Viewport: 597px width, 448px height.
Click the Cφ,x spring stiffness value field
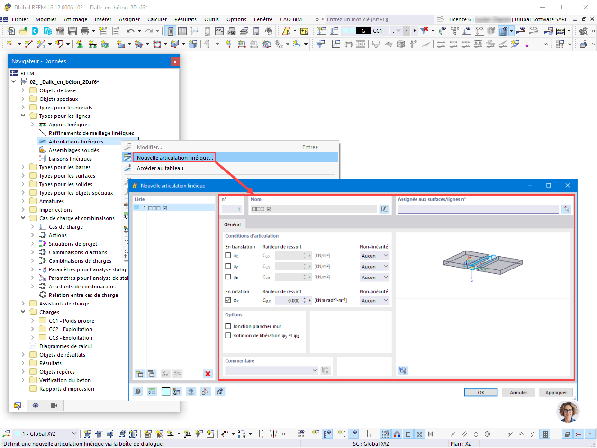point(289,300)
